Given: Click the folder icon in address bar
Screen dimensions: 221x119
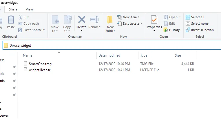Looking at the screenshot, I should [x=6, y=46].
